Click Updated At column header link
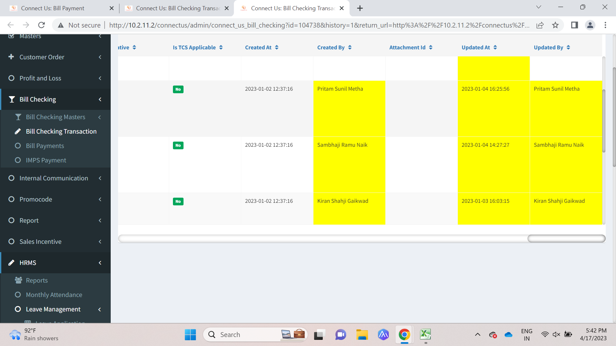 click(476, 47)
